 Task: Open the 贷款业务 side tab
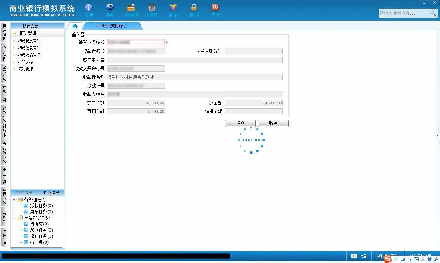point(4,114)
